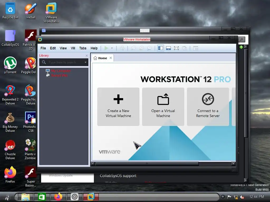Open µTorrent desktop shortcut
Screen dimensions: 270x202
[x=10, y=65]
